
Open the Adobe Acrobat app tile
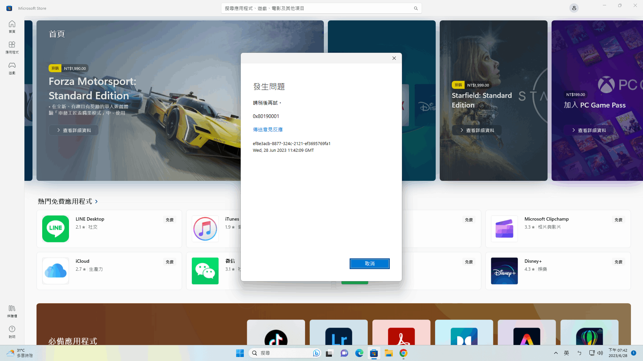pyautogui.click(x=401, y=333)
